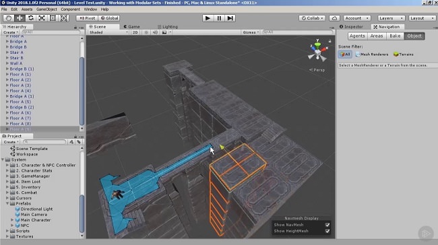Expand the 4. Item Loot folder
This screenshot has height=245, width=438.
point(7,181)
